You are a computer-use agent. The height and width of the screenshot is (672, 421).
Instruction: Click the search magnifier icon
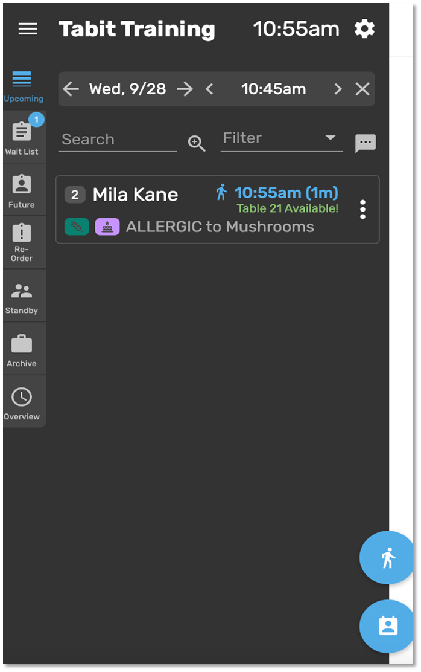197,143
